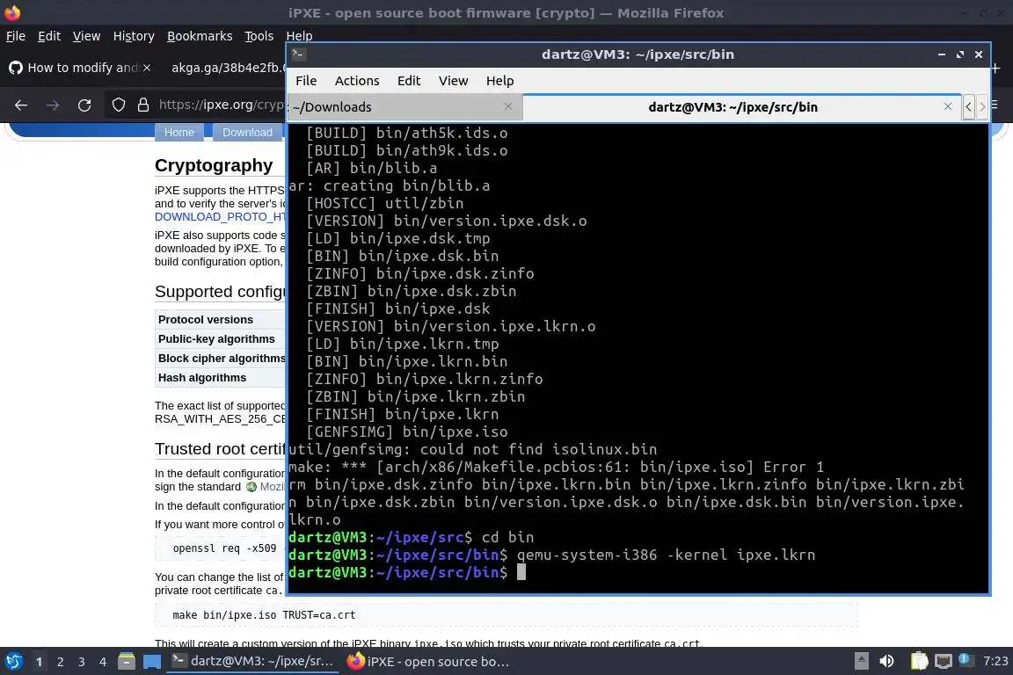
Task: Click the terminal line 'could not find isolinux.bin'
Action: pyautogui.click(x=473, y=450)
